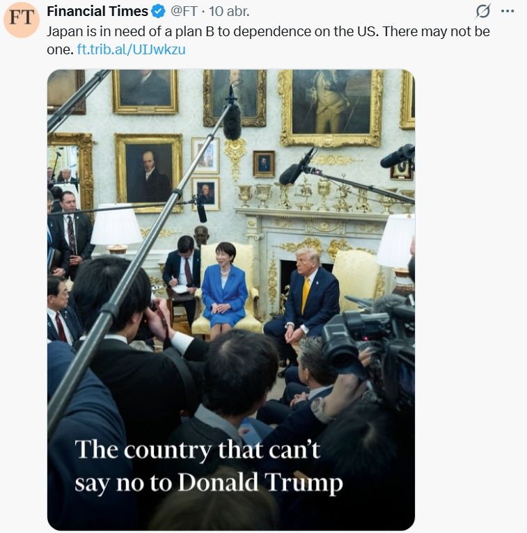Viewport: 527px width, 533px height.
Task: Click headline "The country that can't" on image
Action: (198, 450)
